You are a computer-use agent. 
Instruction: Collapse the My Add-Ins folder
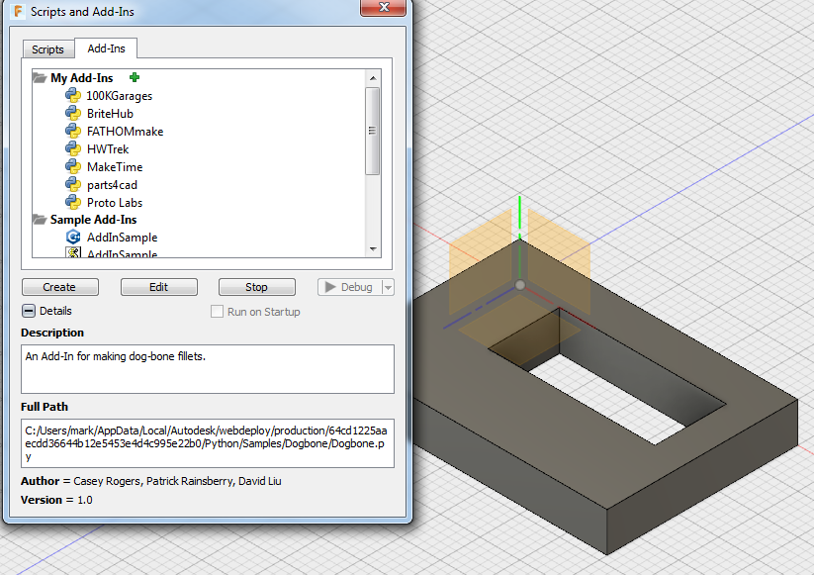[40, 78]
